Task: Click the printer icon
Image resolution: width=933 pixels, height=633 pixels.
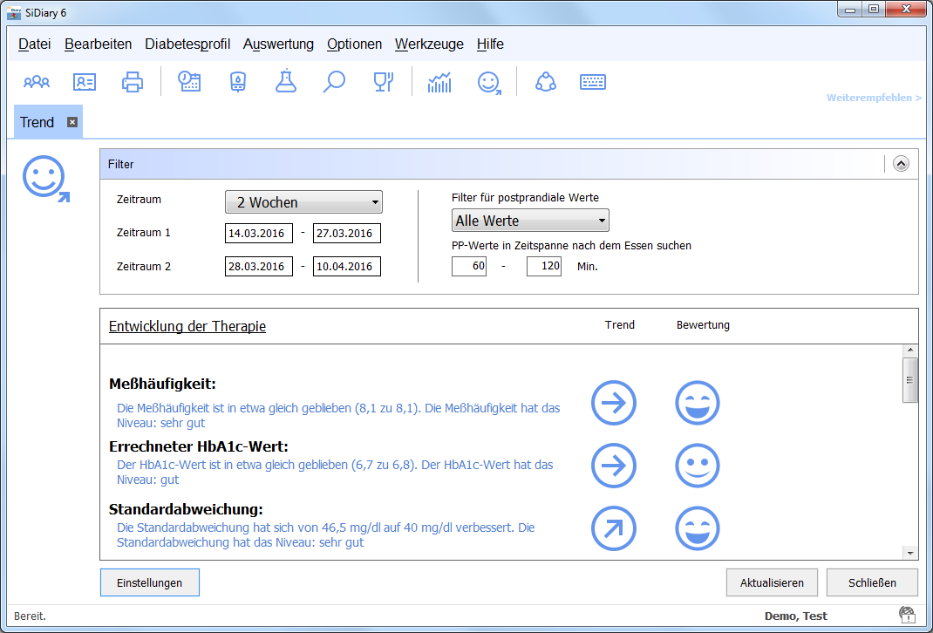Action: (x=133, y=83)
